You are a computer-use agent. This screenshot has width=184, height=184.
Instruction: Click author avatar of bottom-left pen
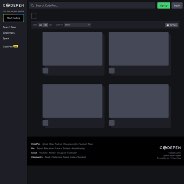[45, 123]
